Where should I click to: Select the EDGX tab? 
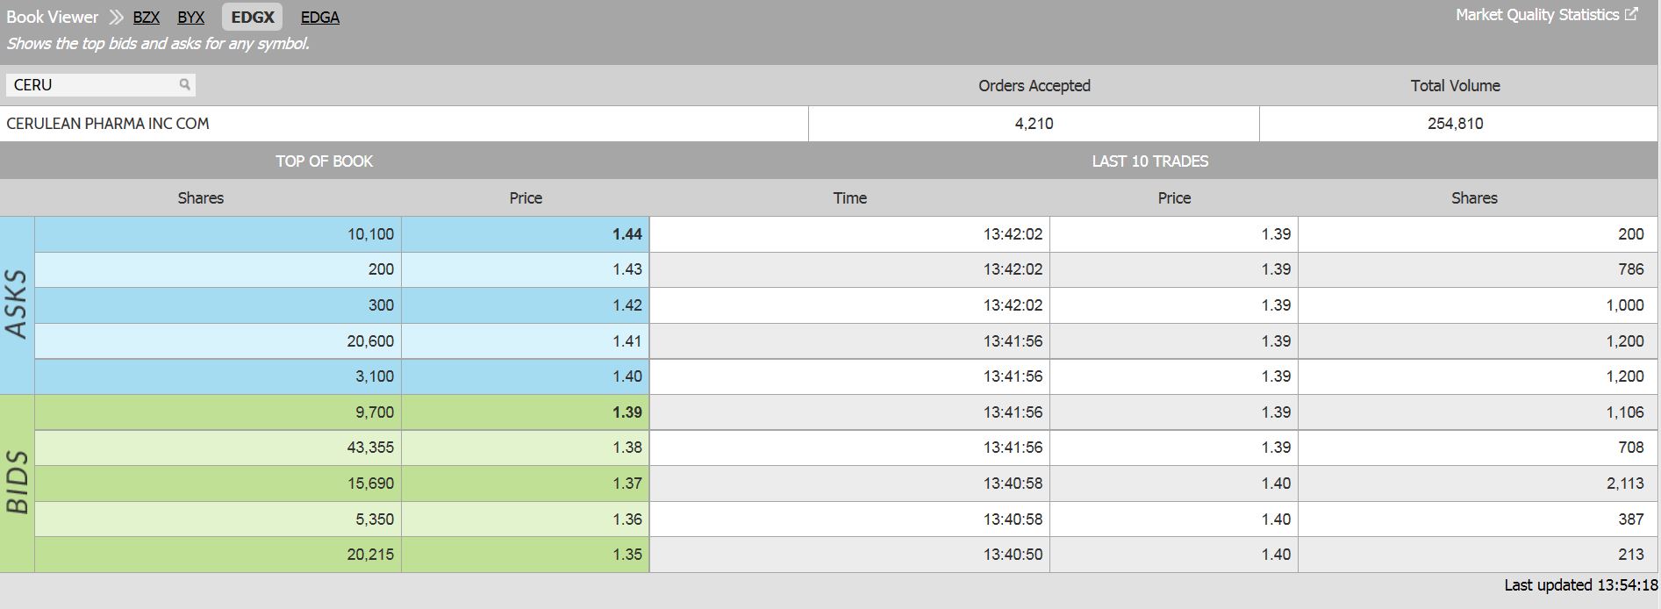(x=253, y=17)
